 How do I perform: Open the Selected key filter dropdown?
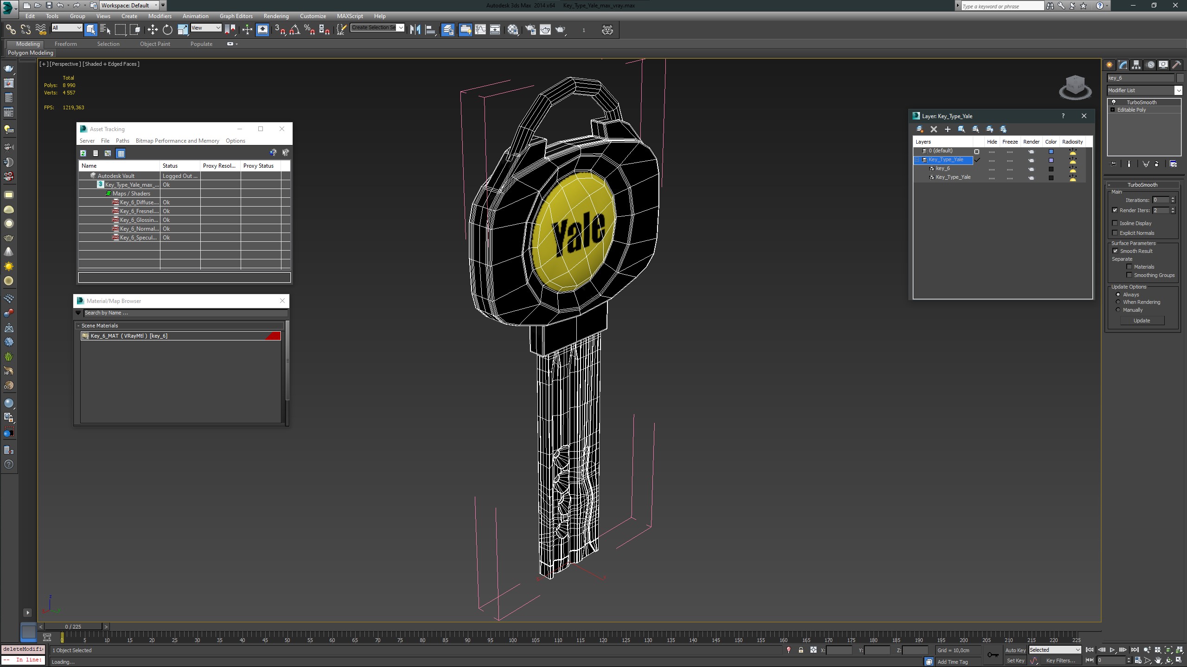(x=1055, y=650)
